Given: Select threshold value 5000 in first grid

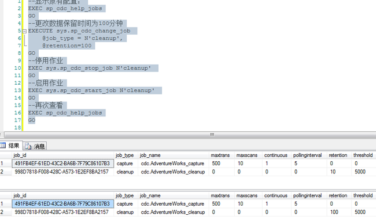Looking at the screenshot, I should (363, 172).
